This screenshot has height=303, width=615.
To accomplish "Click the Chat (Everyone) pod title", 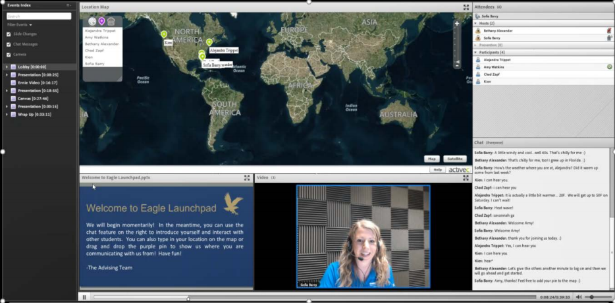I will [489, 142].
